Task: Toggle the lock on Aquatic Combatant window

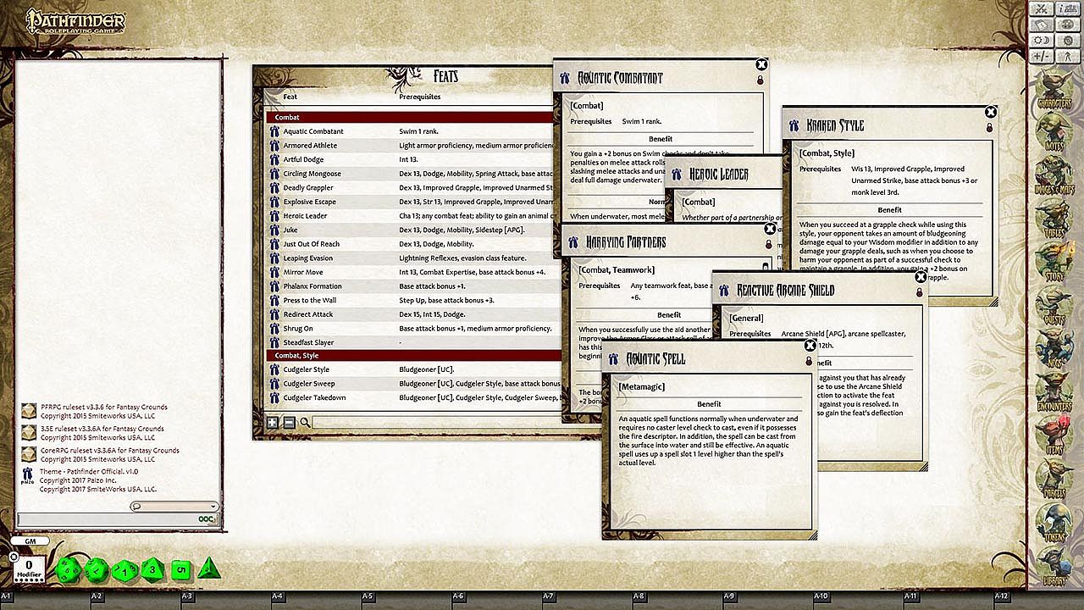Action: tap(760, 80)
